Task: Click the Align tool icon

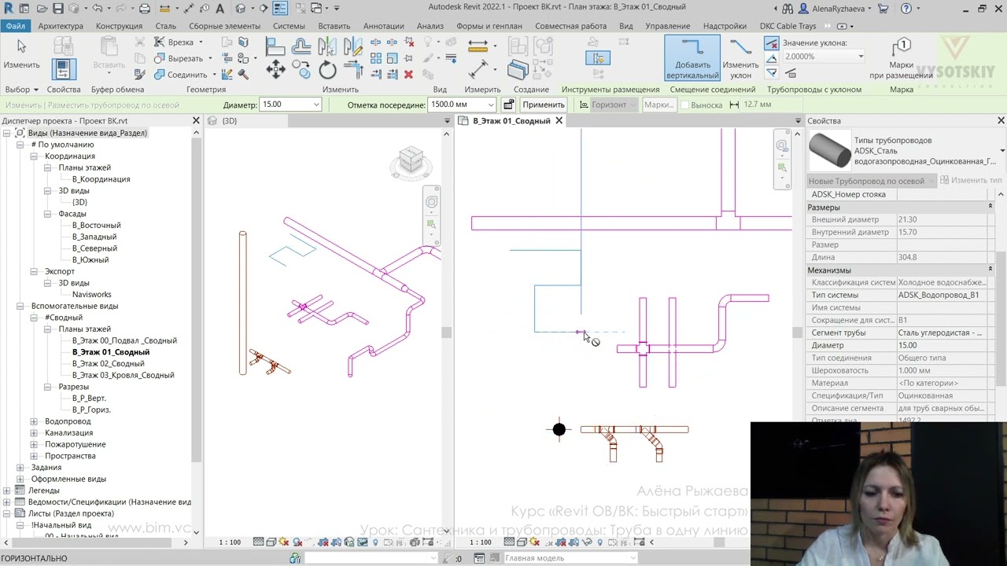Action: point(275,47)
